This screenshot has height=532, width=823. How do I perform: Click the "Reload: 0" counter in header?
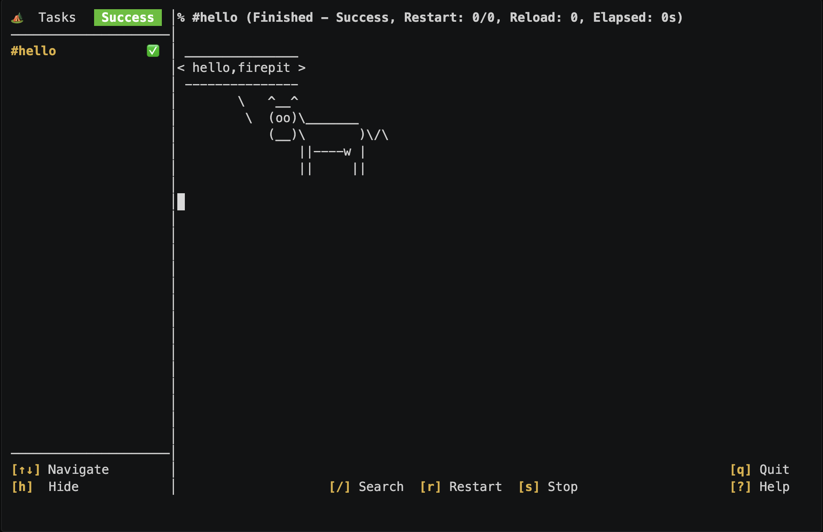click(x=544, y=18)
